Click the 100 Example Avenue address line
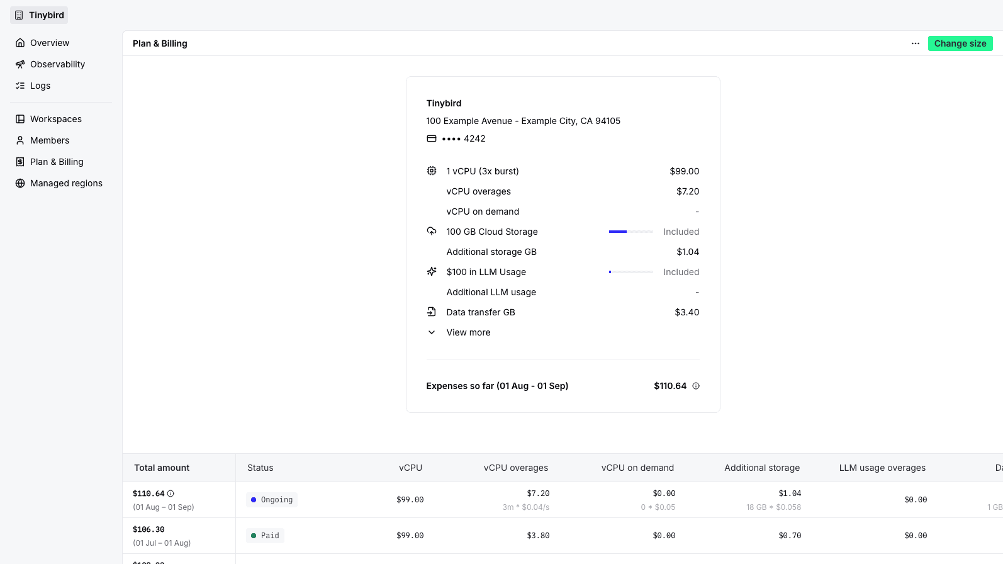The width and height of the screenshot is (1003, 564). point(524,121)
